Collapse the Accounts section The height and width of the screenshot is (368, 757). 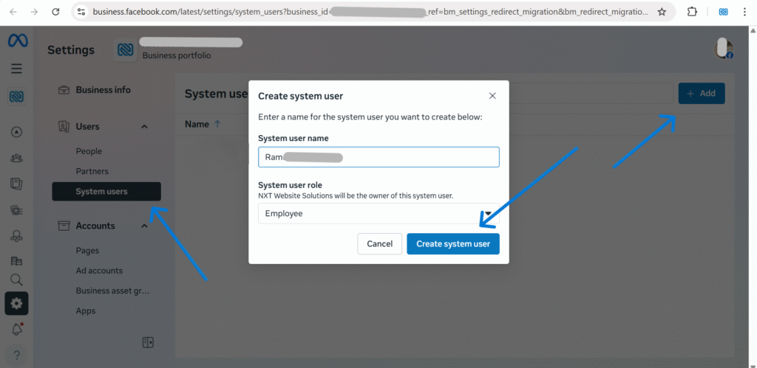[144, 226]
